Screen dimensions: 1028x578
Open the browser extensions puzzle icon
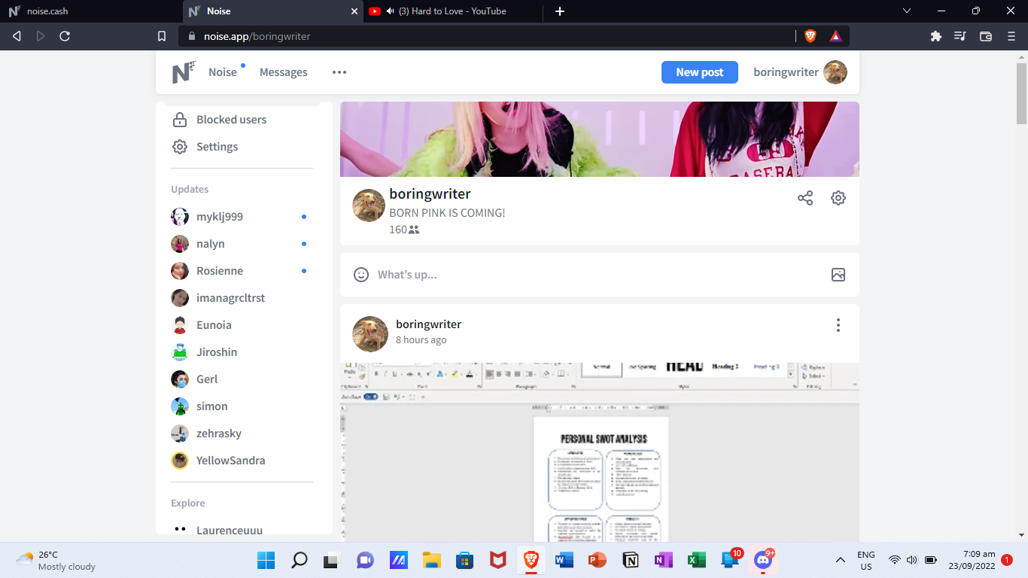tap(936, 36)
